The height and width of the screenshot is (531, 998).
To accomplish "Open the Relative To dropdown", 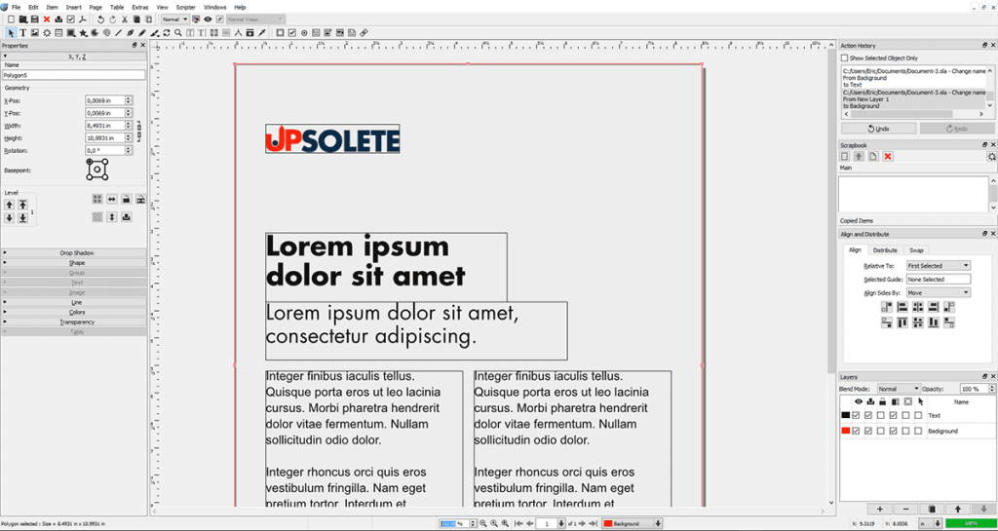I will point(938,265).
